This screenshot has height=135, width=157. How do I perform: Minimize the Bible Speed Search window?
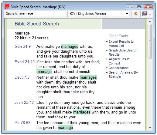[x=130, y=7]
